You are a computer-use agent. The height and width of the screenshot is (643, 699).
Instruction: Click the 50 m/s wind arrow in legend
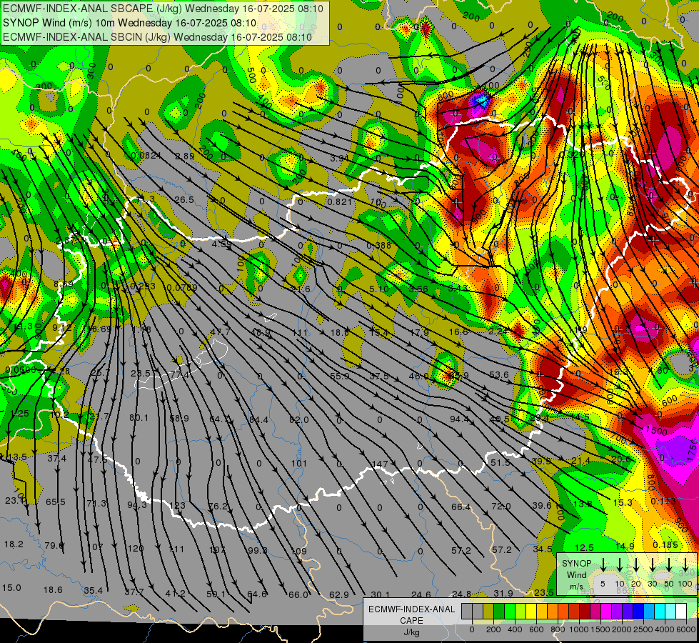pos(669,564)
